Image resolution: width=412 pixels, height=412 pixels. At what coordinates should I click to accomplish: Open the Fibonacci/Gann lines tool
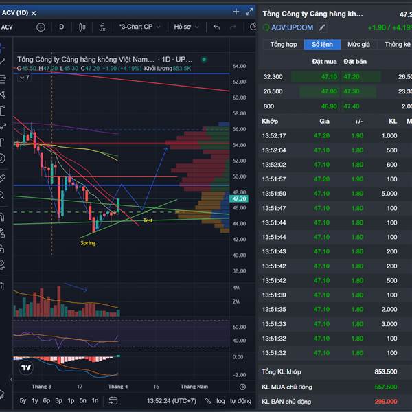(x=2, y=78)
